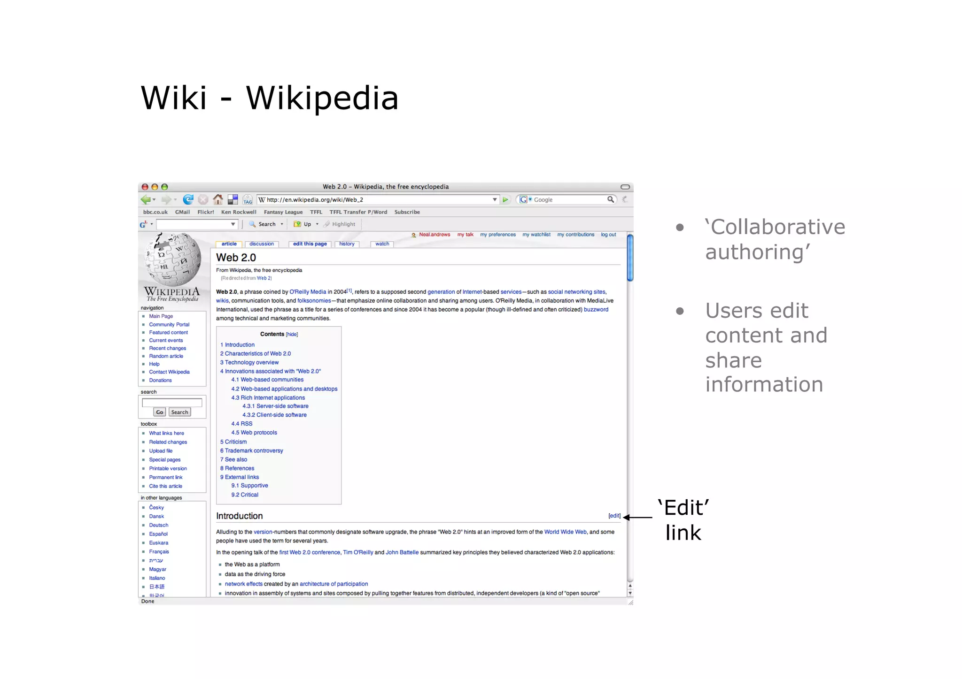Click the scrollbar up arrow
The width and height of the screenshot is (962, 679).
click(x=630, y=586)
